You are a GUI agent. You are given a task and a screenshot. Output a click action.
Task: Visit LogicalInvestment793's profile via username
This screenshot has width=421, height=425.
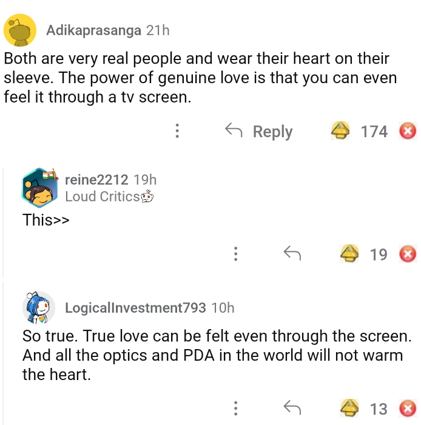pos(135,308)
